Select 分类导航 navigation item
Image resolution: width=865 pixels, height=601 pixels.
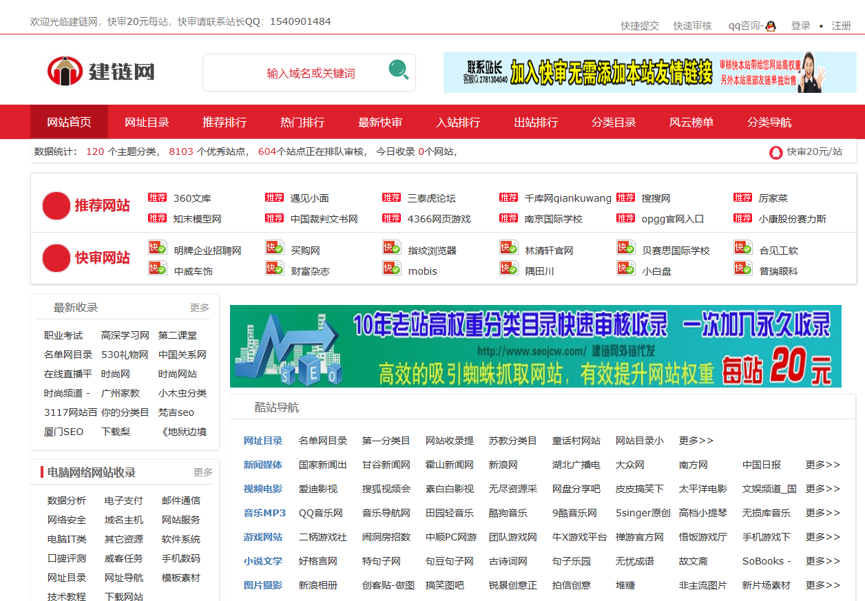tap(769, 122)
